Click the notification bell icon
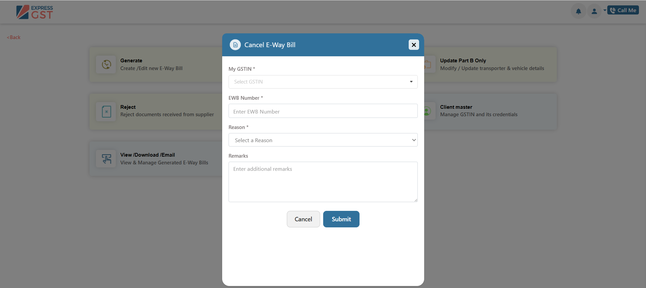 tap(578, 11)
